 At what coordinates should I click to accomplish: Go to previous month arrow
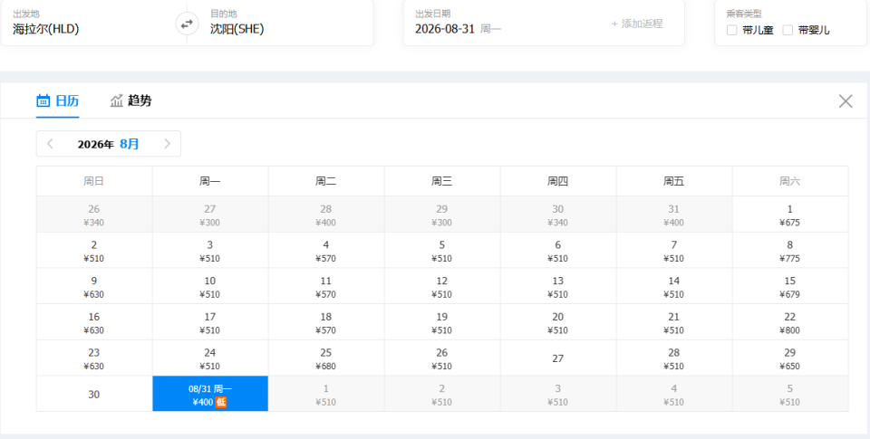(x=50, y=144)
